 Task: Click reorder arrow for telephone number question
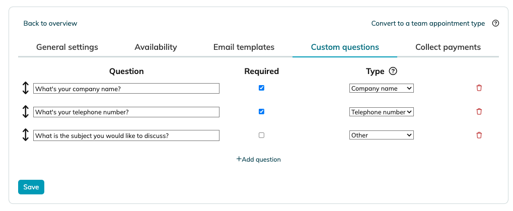click(26, 112)
